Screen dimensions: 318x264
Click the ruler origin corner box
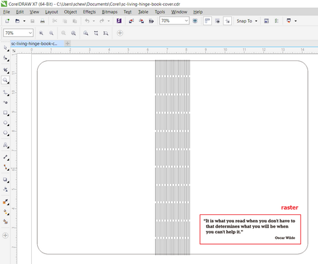pyautogui.click(x=14, y=50)
